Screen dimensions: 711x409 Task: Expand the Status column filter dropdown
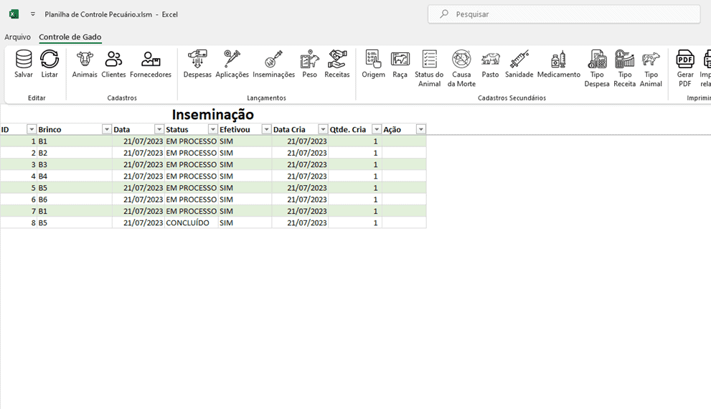212,129
